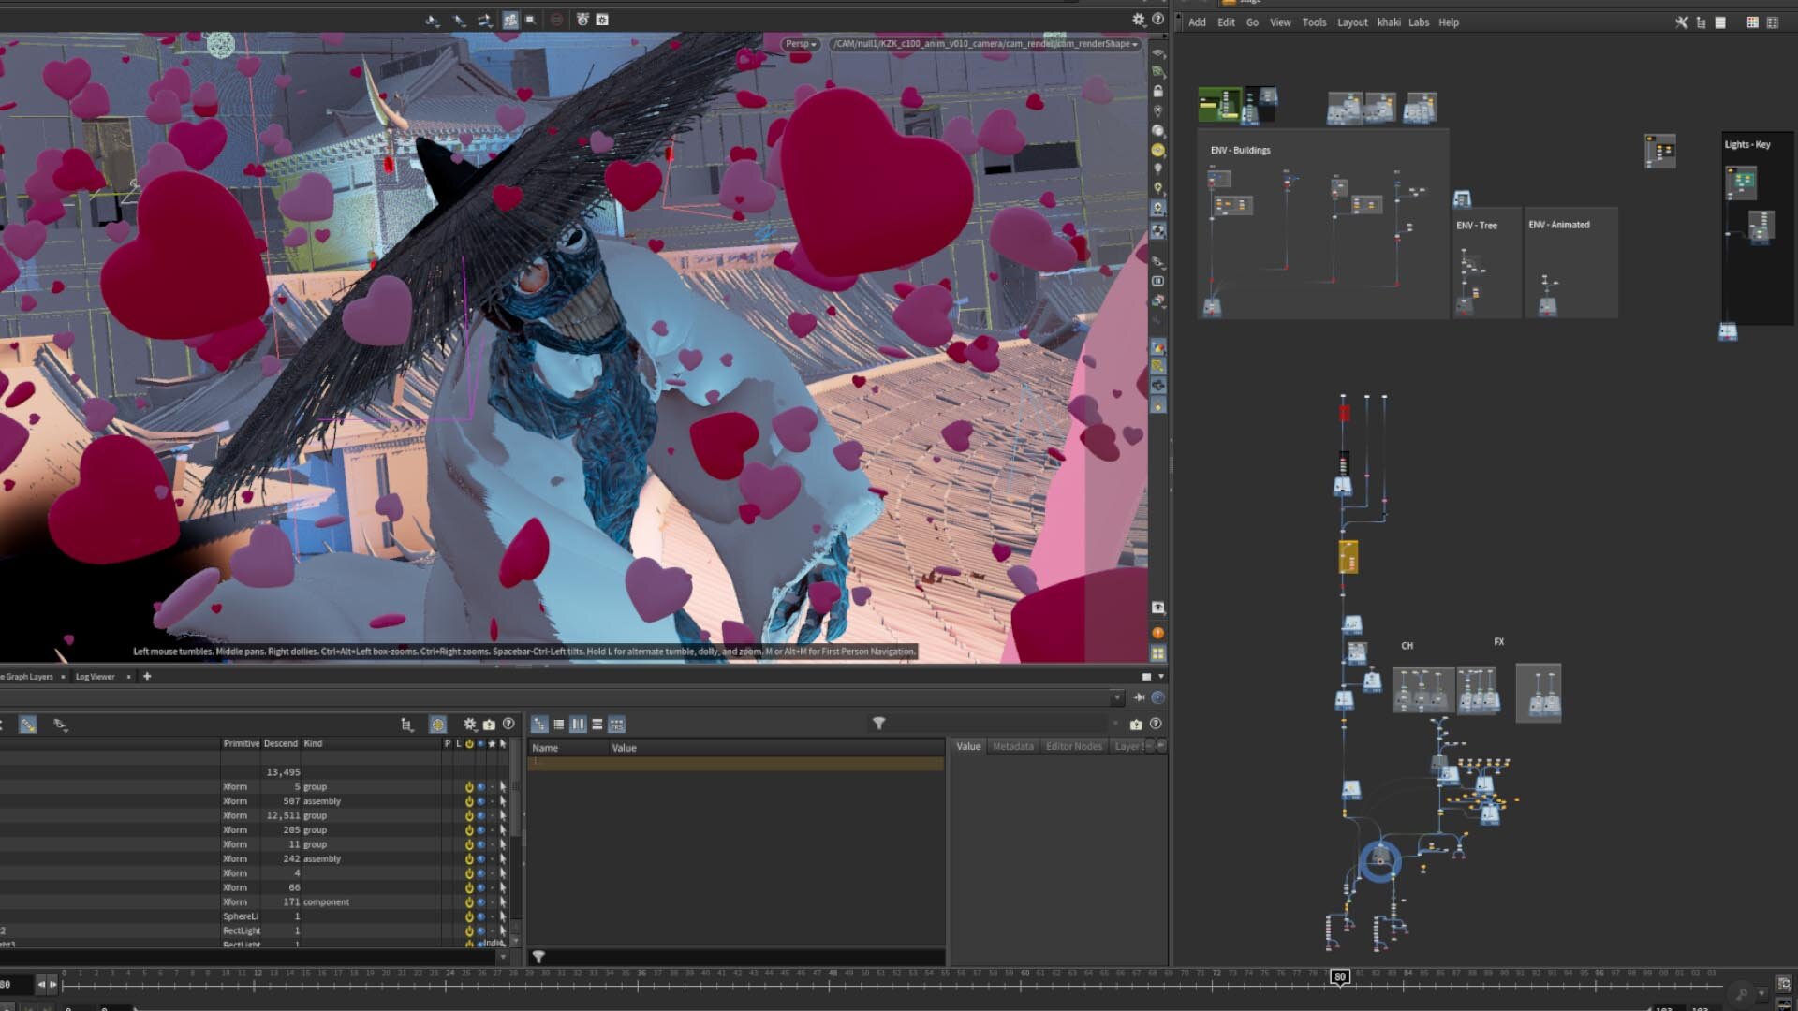Switch to the Log Viewer tab
1798x1011 pixels.
(95, 677)
